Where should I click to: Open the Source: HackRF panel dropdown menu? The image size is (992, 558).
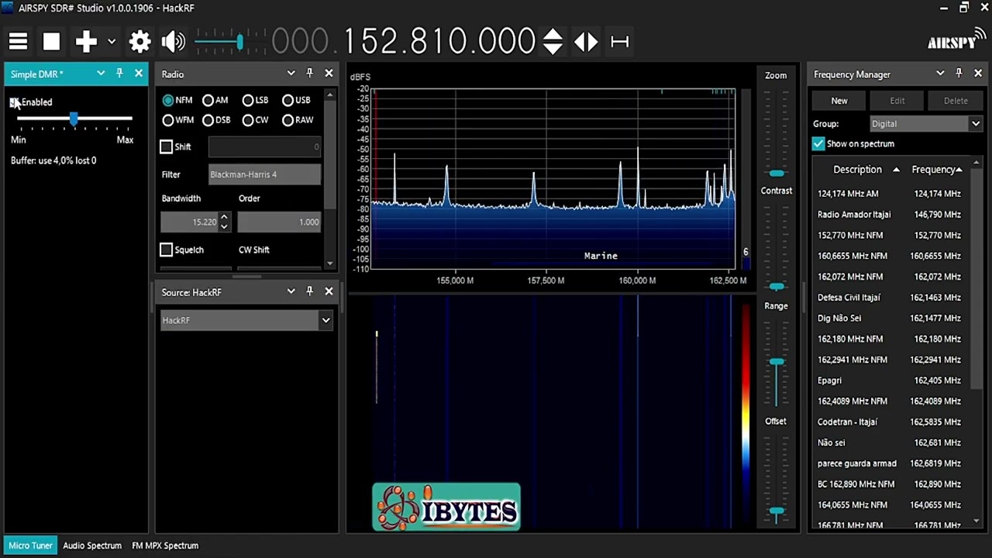(291, 291)
